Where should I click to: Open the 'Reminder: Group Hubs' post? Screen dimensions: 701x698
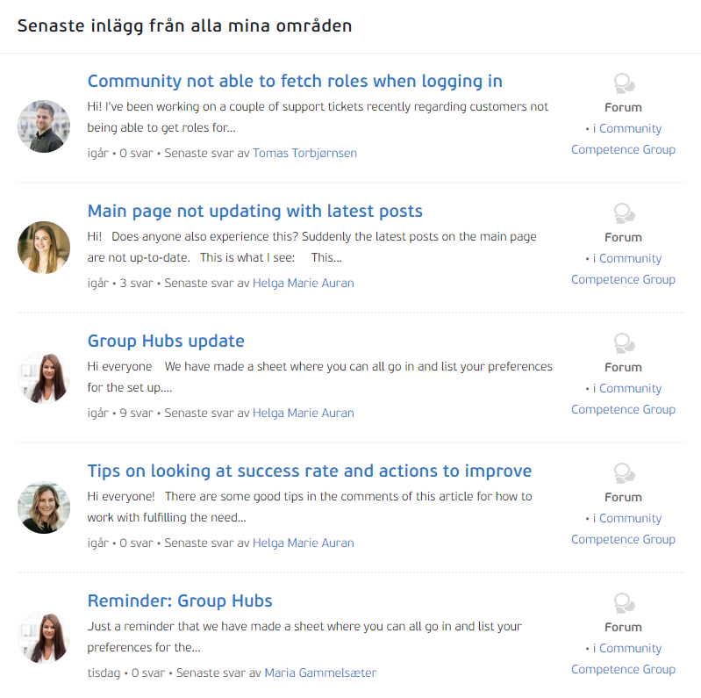point(180,601)
